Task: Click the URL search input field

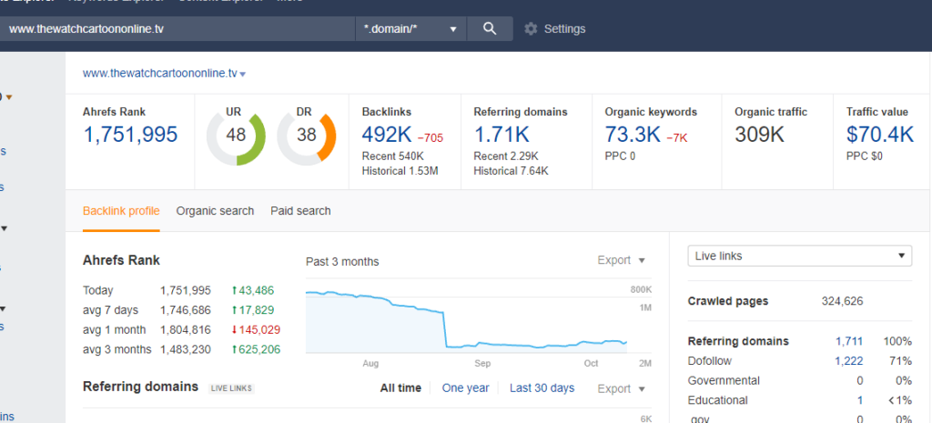Action: (x=177, y=28)
